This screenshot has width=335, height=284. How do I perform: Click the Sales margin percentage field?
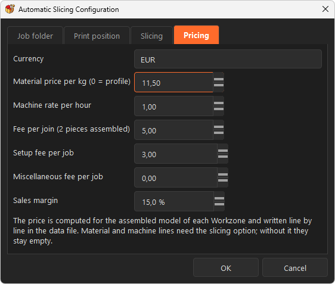click(x=174, y=201)
